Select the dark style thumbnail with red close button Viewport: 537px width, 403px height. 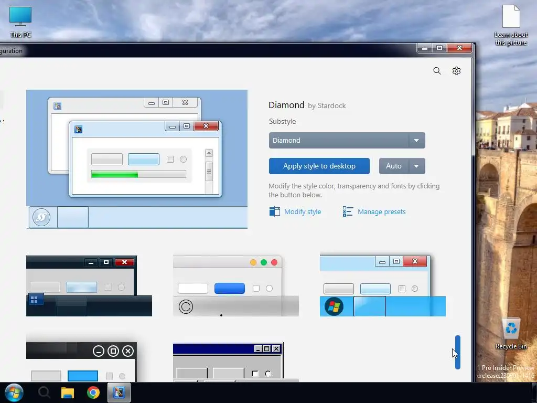(x=89, y=286)
